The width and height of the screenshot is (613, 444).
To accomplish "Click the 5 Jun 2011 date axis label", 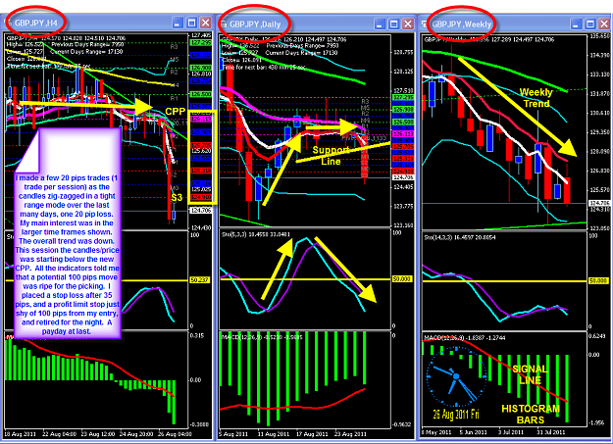I will [x=473, y=432].
